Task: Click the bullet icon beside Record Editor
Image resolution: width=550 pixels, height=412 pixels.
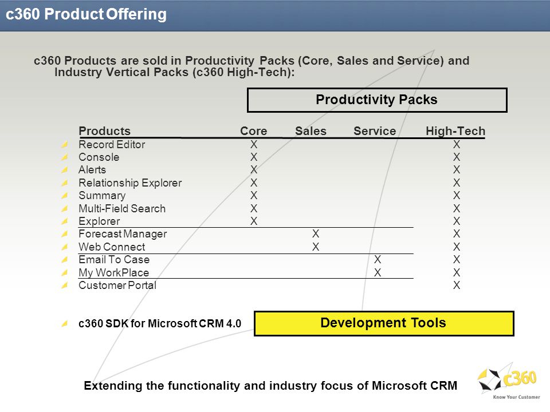Action: point(65,145)
